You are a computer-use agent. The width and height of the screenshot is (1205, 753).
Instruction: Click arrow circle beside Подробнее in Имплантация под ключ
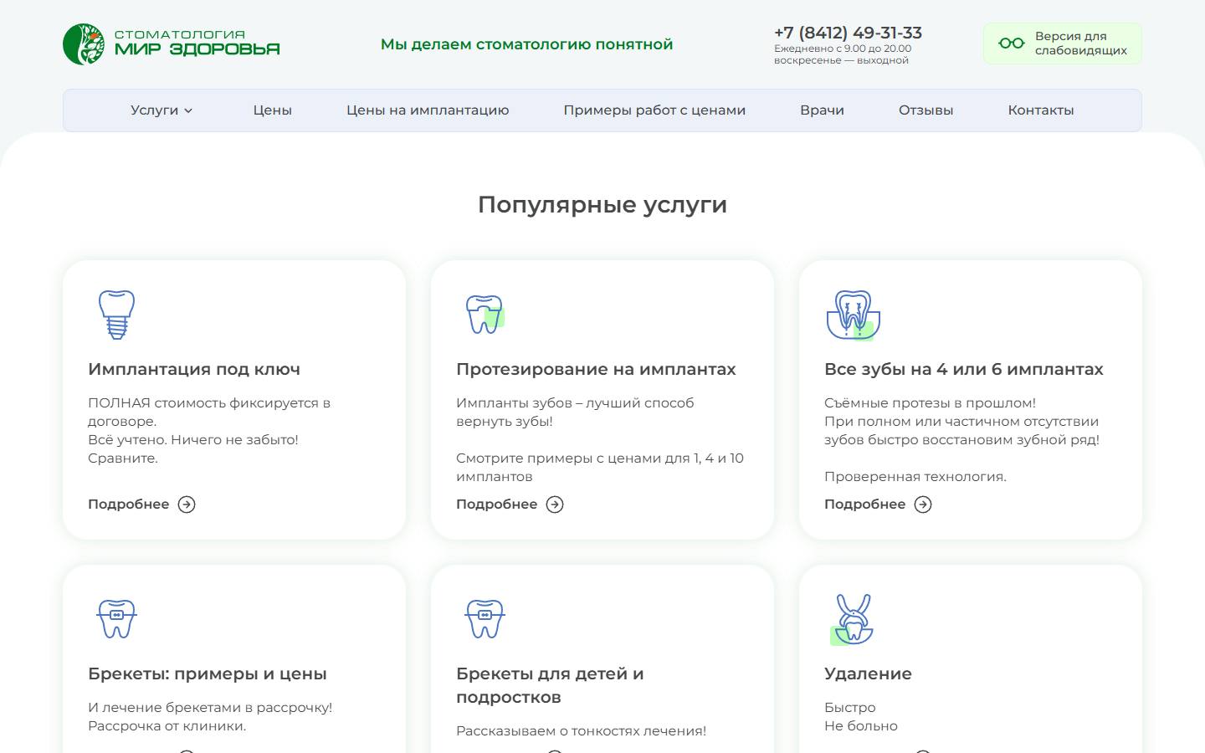coord(187,505)
